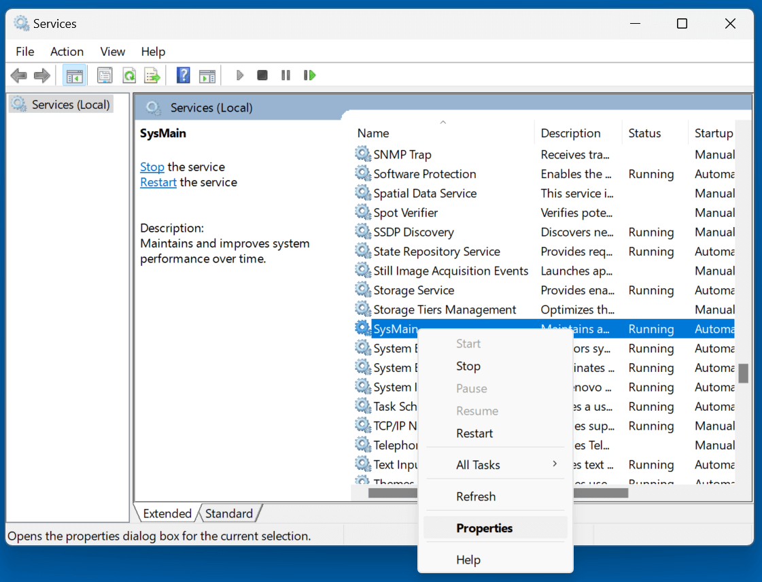
Task: Toggle the Show/Hide Console Tree icon
Action: (75, 75)
